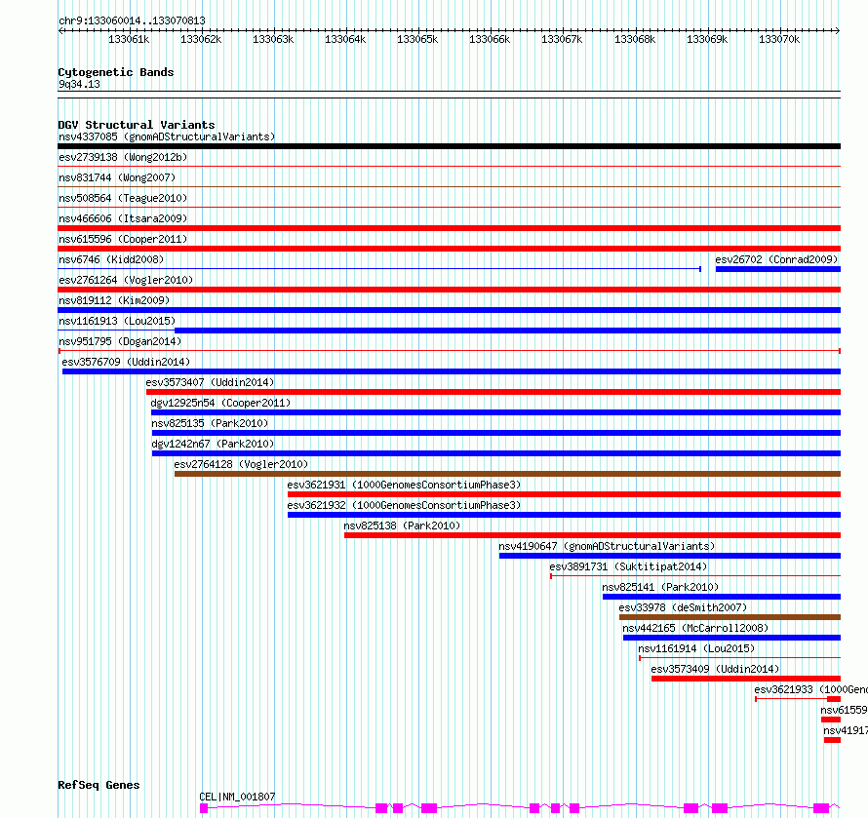The image size is (868, 818).
Task: Open variant esv3891731 (Suktitipat2014)
Action: pyautogui.click(x=628, y=566)
